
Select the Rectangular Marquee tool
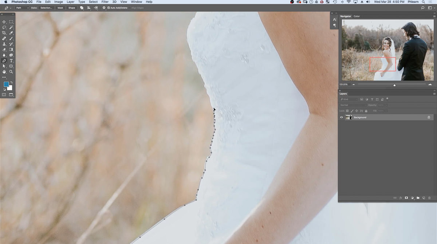click(11, 22)
